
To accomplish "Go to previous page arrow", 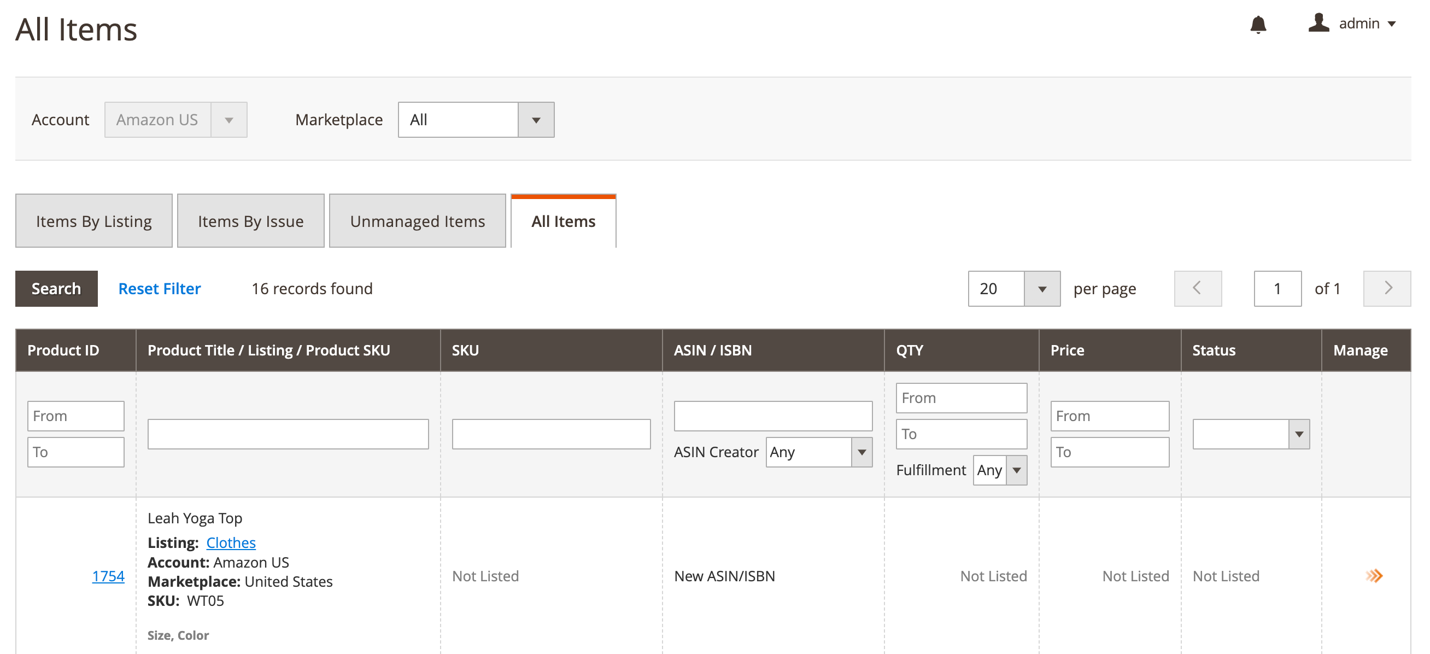I will [1197, 289].
